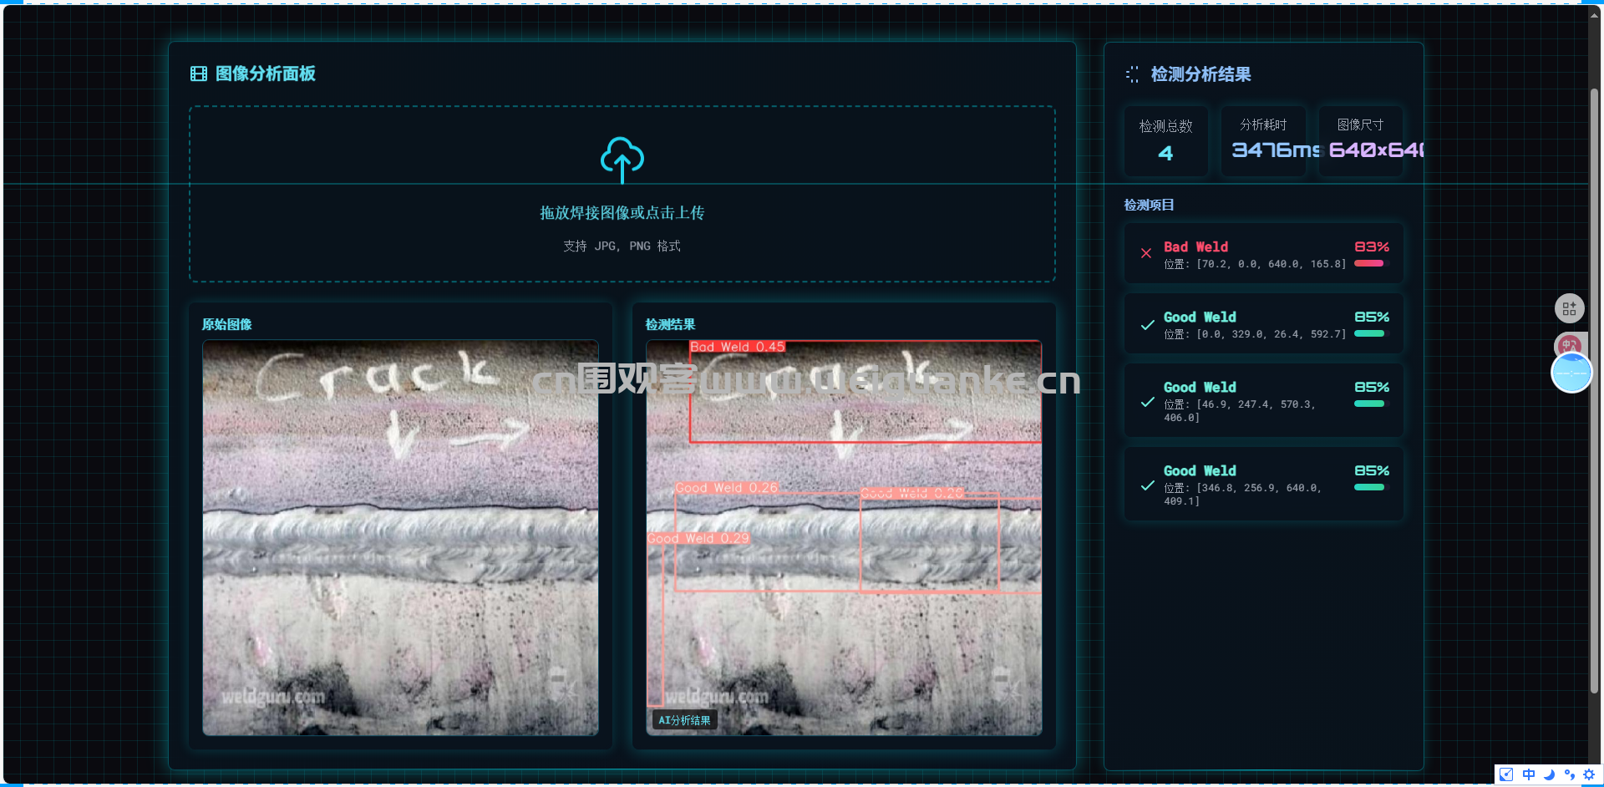Click the image analysis panel film icon
This screenshot has height=787, width=1604.
(x=199, y=74)
